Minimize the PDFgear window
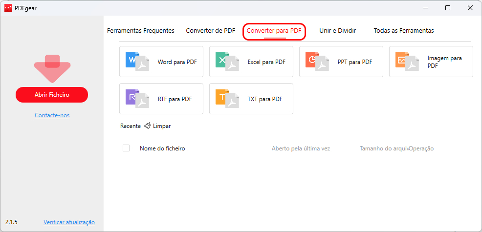 426,8
